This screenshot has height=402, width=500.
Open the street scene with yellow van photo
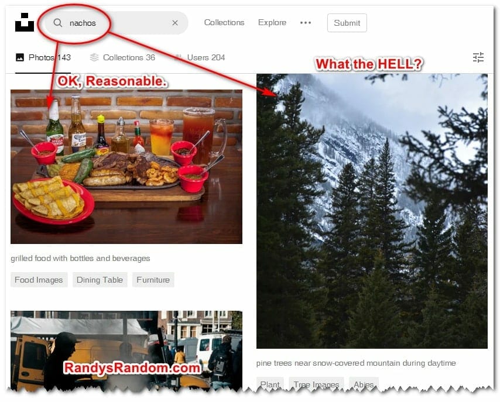point(126,350)
